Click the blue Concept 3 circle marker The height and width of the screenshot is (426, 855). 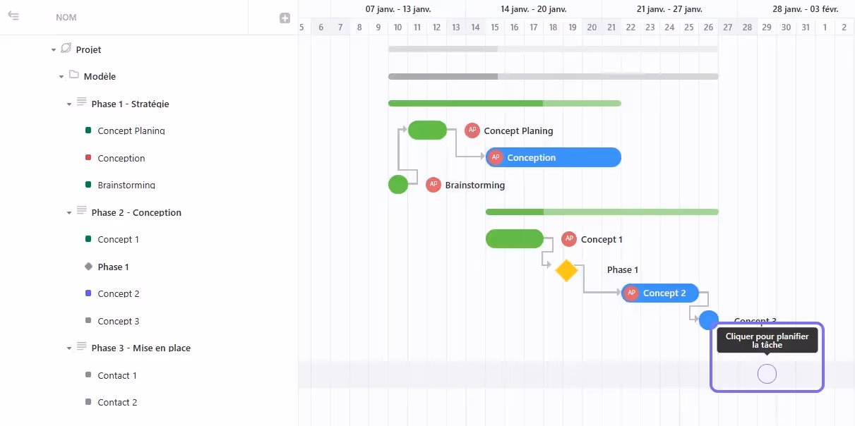[709, 320]
